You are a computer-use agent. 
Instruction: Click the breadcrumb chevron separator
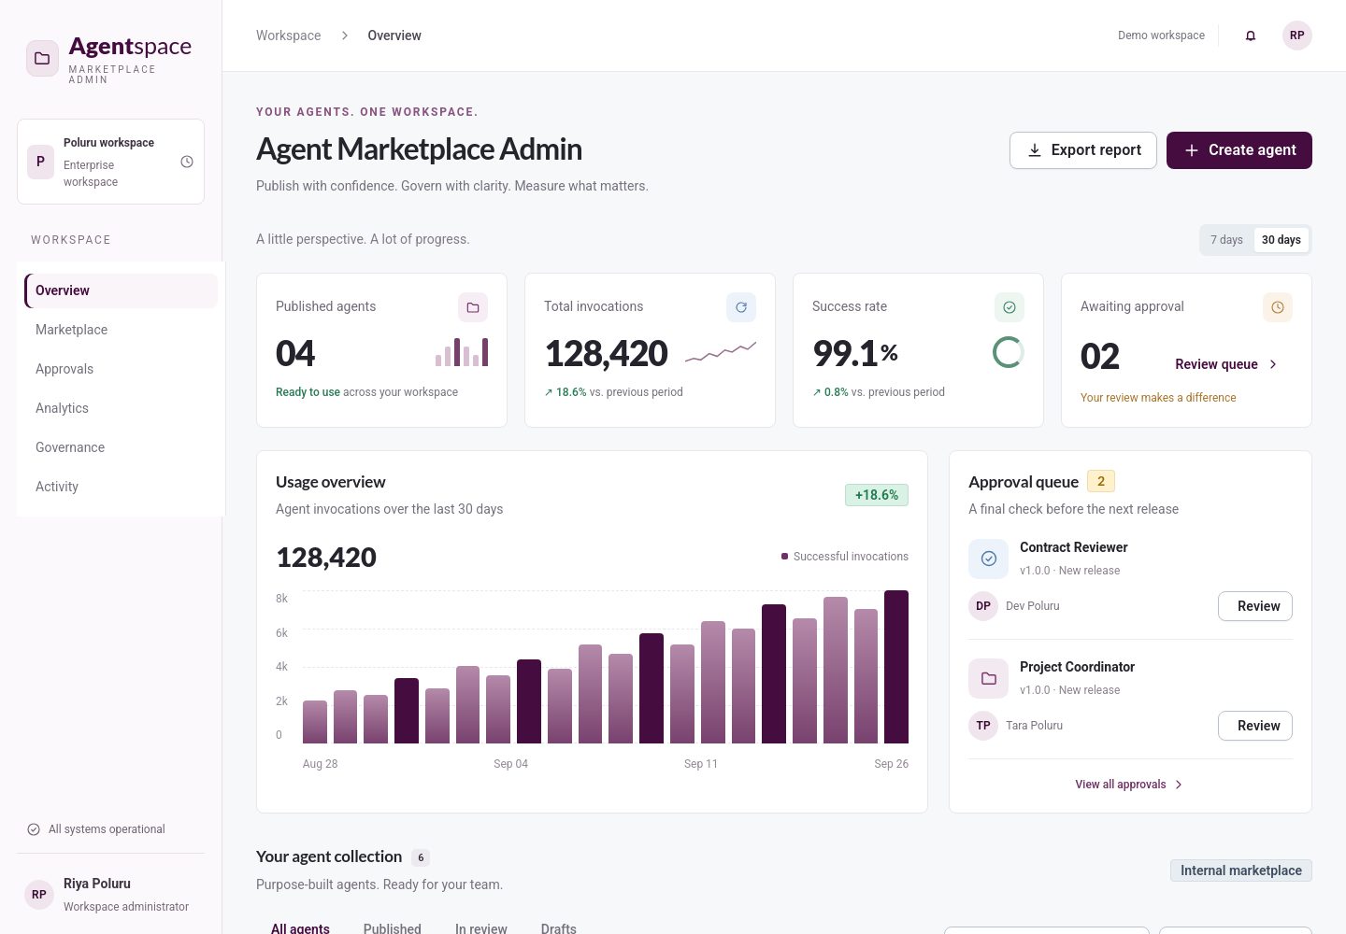tap(345, 35)
